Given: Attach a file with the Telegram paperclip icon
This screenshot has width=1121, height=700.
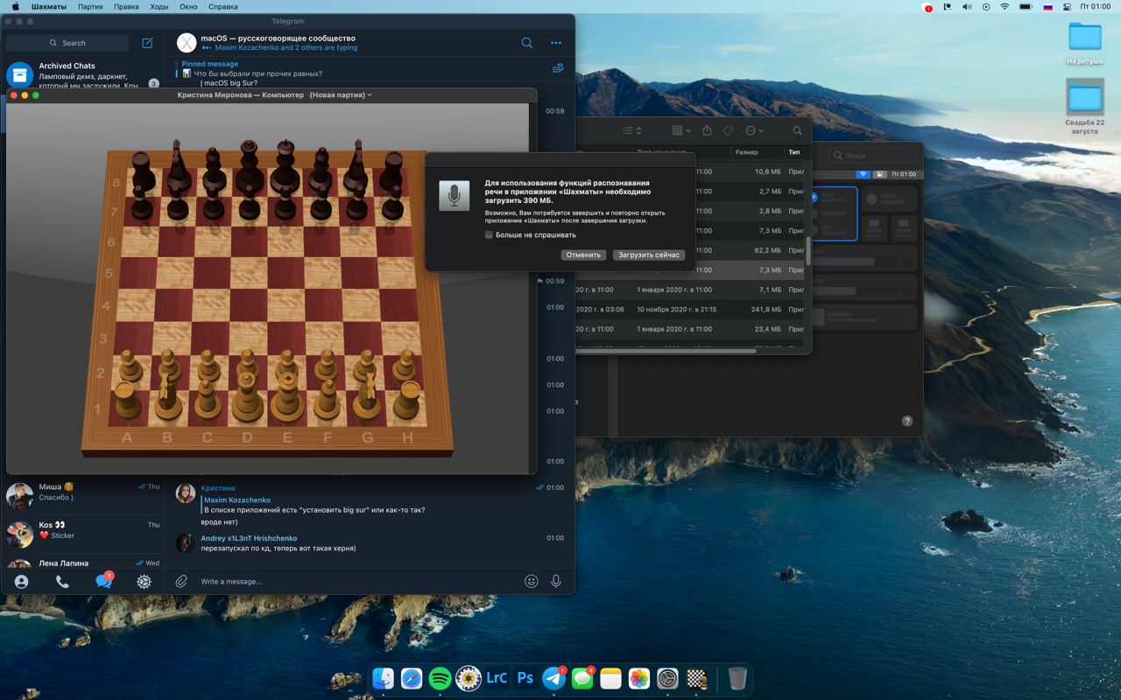Looking at the screenshot, I should pos(181,581).
